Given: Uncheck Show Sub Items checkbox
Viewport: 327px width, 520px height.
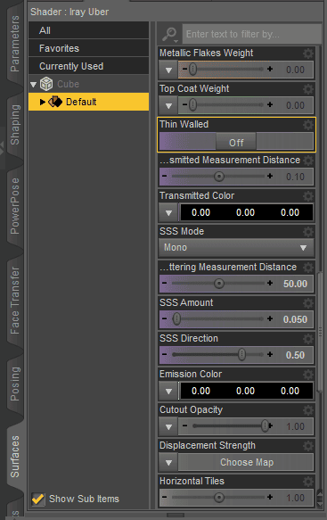Looking at the screenshot, I should pos(38,499).
